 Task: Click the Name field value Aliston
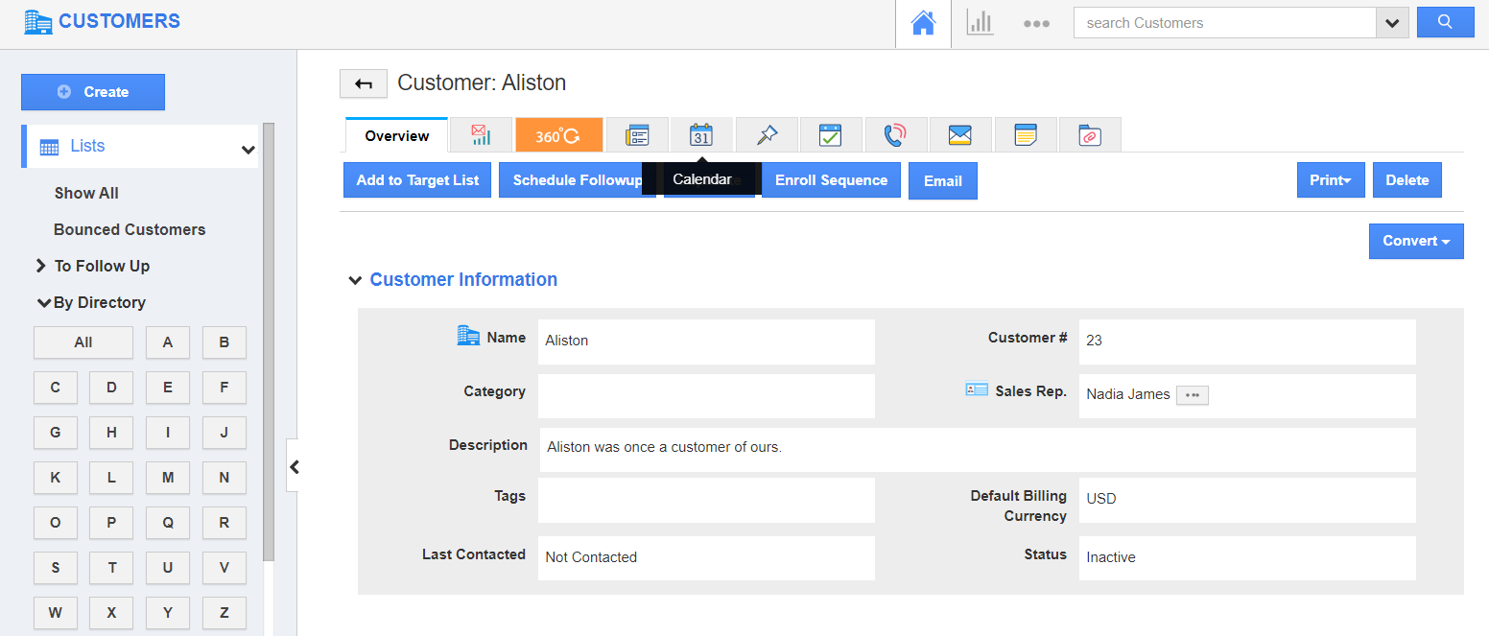pyautogui.click(x=567, y=341)
